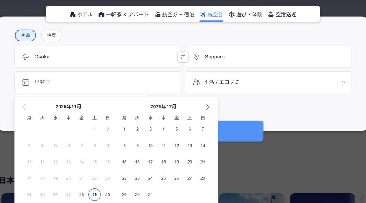Choose December 20 in the calendar

190,162
